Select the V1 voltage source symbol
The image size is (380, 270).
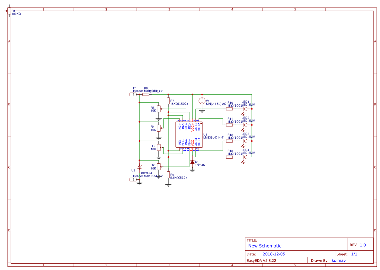click(202, 101)
